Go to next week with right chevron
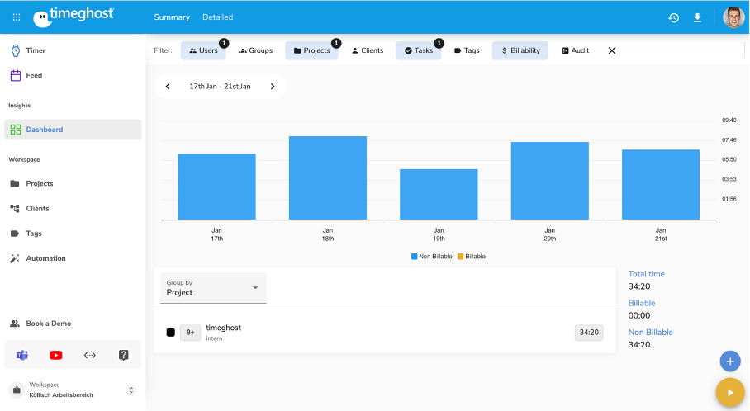This screenshot has width=750, height=411. click(x=273, y=86)
